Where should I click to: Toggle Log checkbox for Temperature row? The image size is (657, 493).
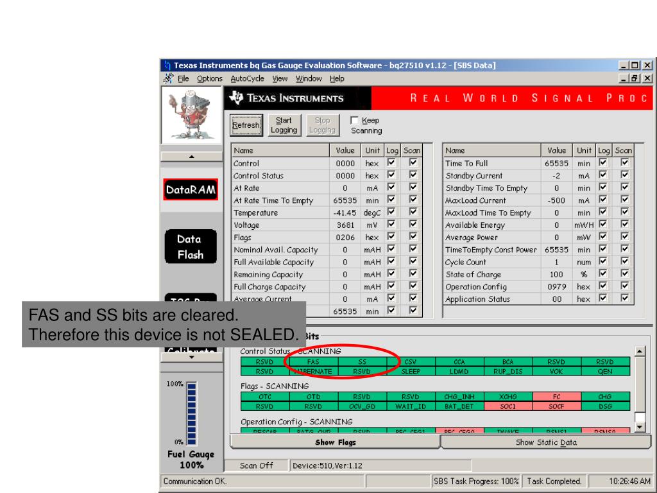click(x=391, y=212)
